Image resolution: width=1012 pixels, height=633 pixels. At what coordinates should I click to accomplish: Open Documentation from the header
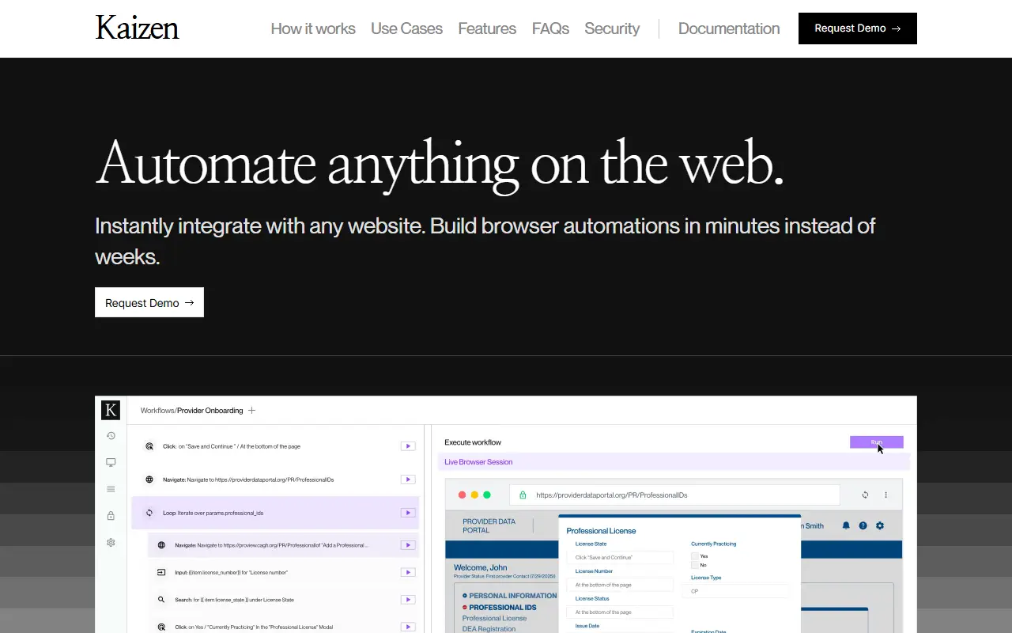(x=729, y=28)
